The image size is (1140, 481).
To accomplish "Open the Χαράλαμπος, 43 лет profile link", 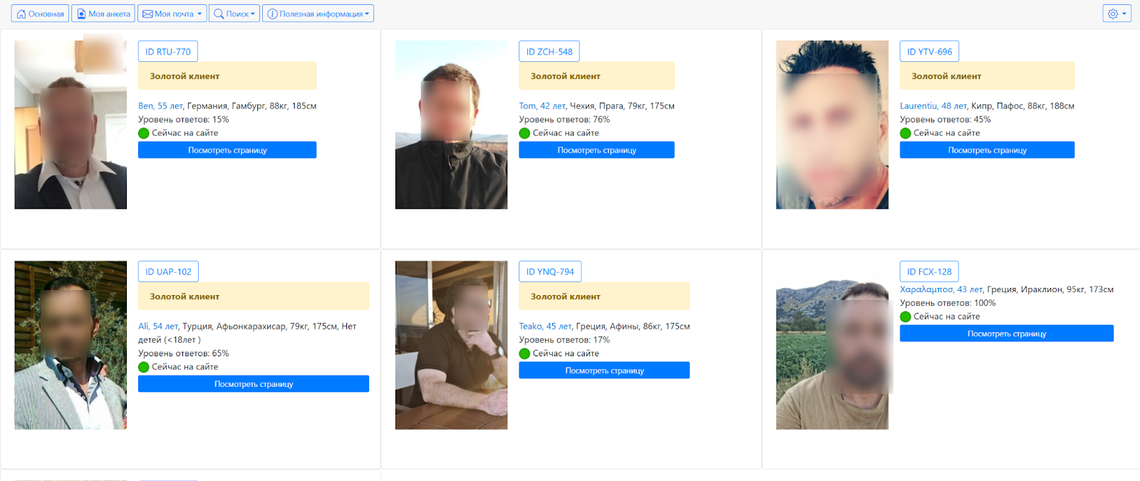I will 942,289.
